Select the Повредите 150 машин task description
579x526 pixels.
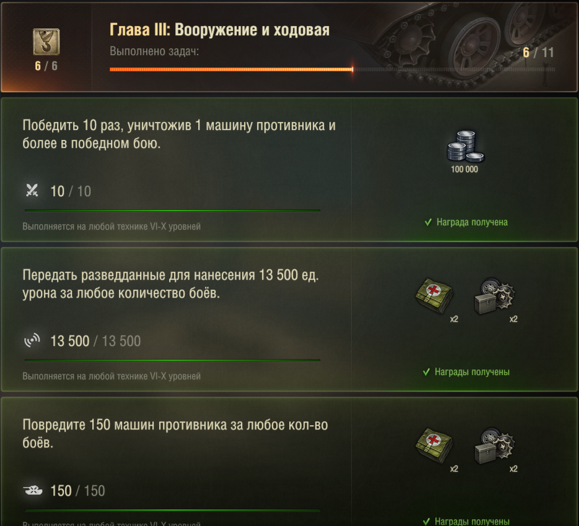175,433
